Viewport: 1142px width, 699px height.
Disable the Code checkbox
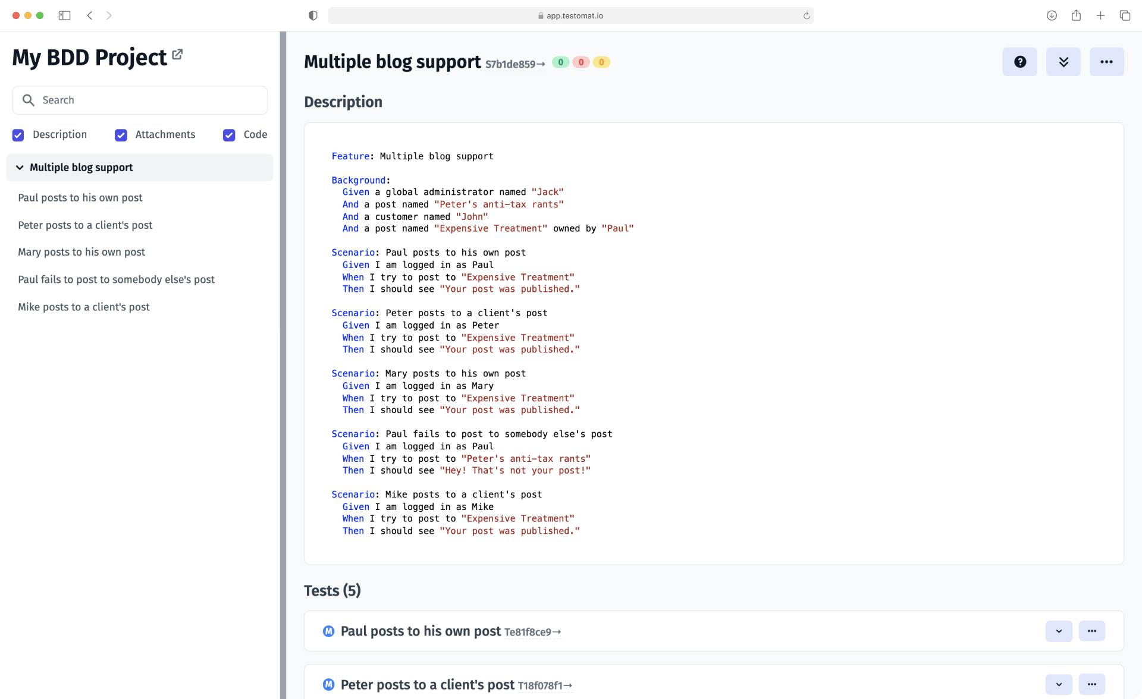[229, 135]
